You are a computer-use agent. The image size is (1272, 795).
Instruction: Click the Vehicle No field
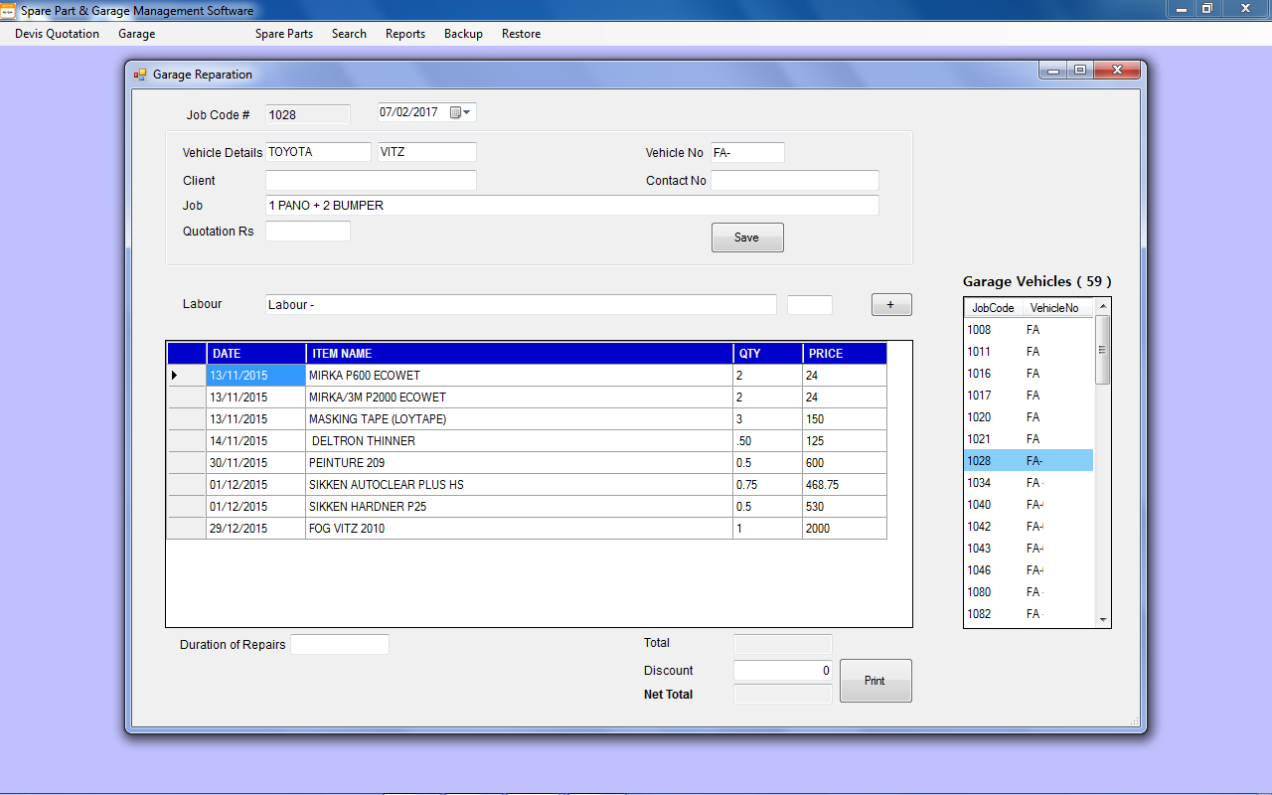tap(747, 152)
